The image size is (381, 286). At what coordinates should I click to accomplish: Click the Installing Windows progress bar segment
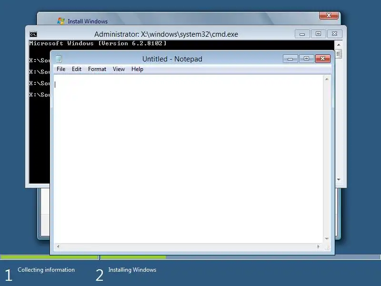[241, 257]
